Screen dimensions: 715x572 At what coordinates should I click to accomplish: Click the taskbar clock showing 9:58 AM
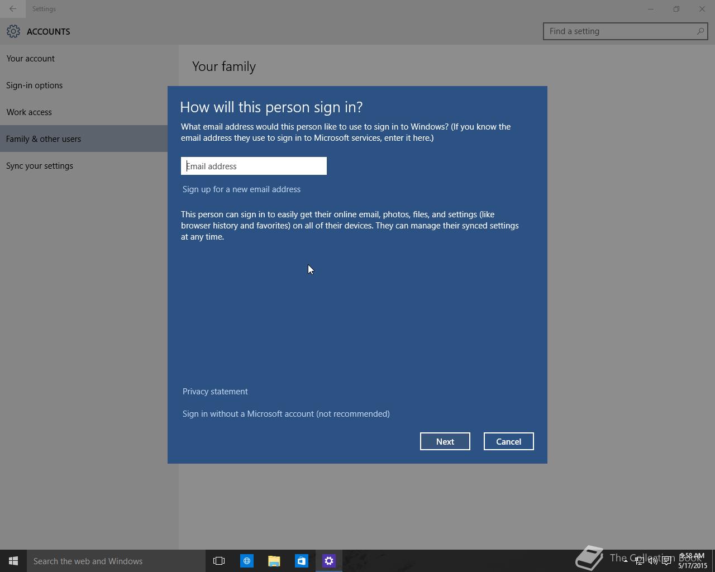point(693,561)
